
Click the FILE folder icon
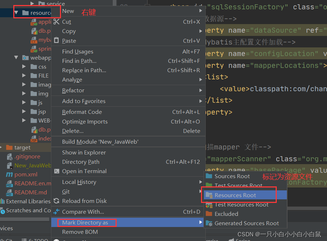pyautogui.click(x=34, y=75)
